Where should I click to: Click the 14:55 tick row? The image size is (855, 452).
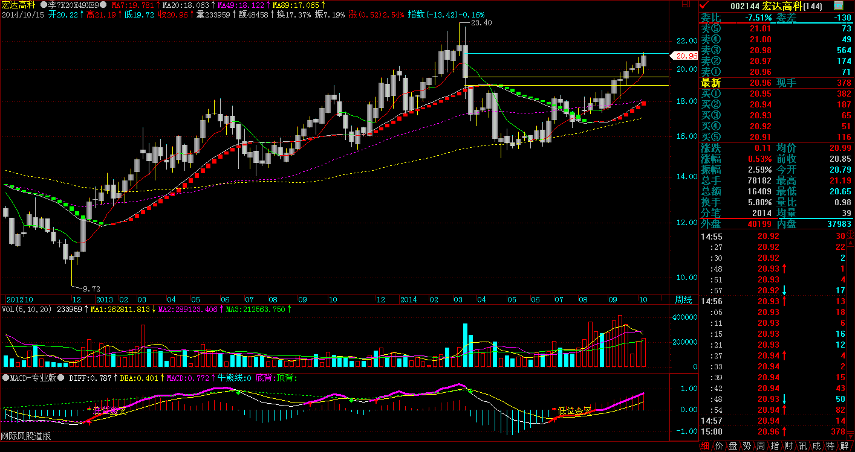(x=774, y=236)
